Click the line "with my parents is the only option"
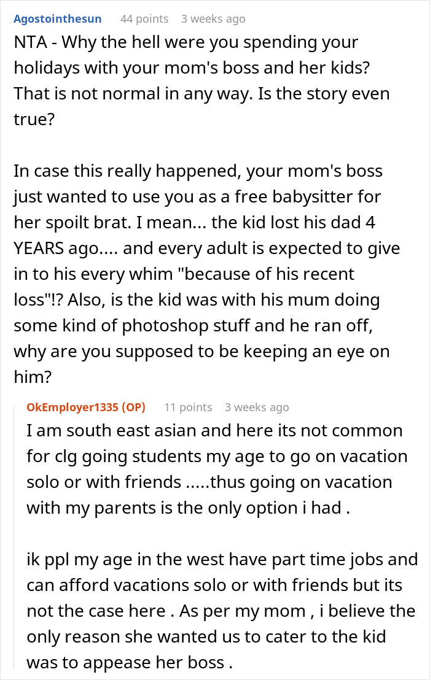The image size is (430, 680). pyautogui.click(x=189, y=508)
